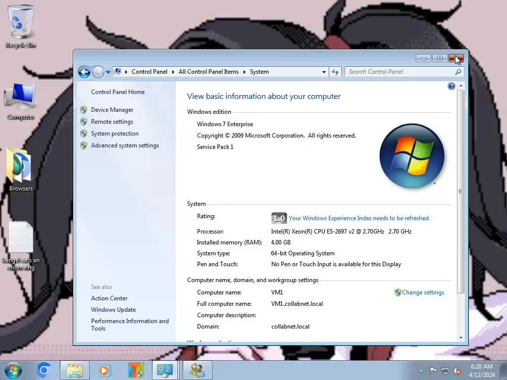This screenshot has height=380, width=507.
Task: Click Change settings link
Action: pyautogui.click(x=423, y=292)
